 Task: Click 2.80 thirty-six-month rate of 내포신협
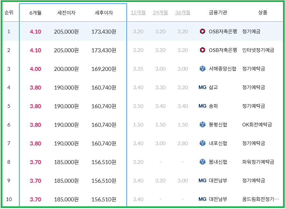point(183,143)
